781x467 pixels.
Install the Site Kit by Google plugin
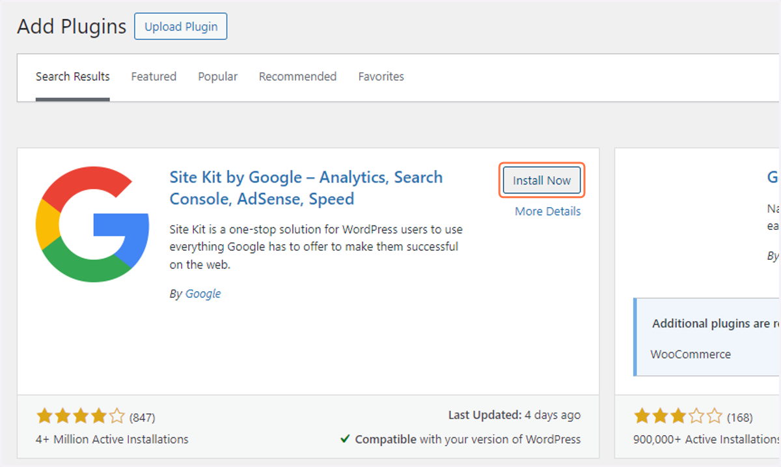pos(542,180)
